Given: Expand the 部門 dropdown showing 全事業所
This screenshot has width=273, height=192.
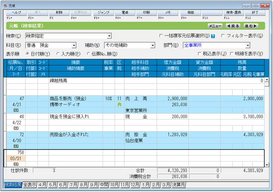Looking at the screenshot, I should point(248,46).
